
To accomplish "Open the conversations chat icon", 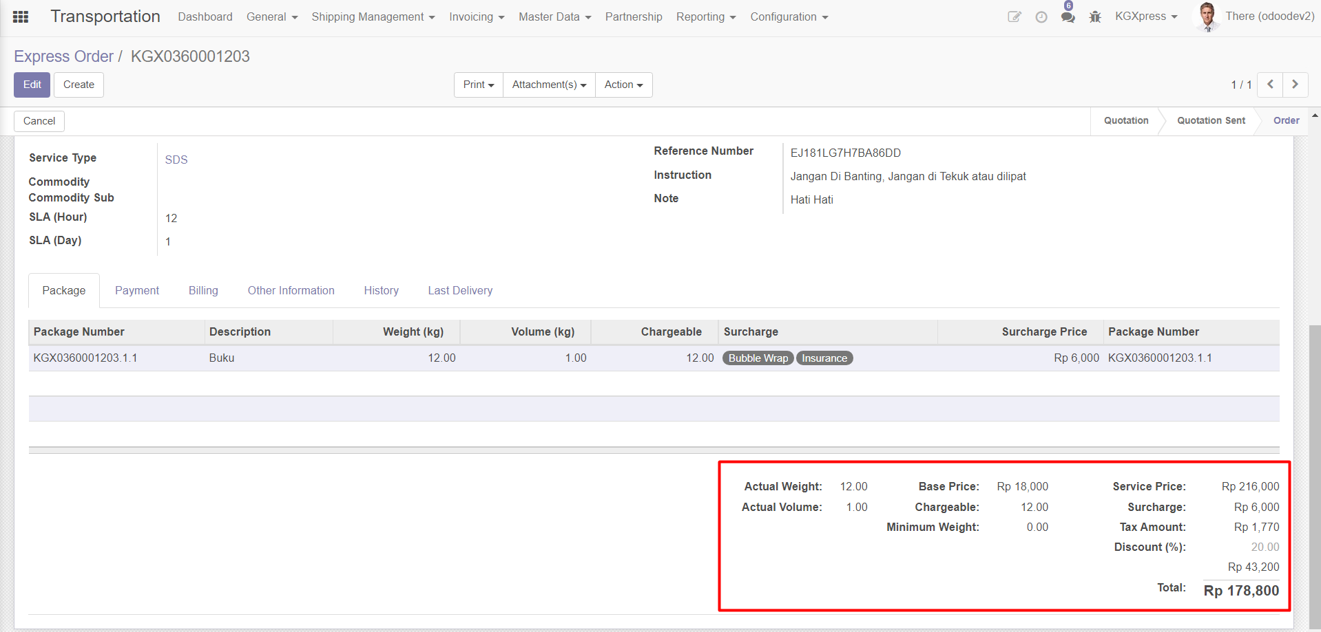I will [x=1068, y=17].
